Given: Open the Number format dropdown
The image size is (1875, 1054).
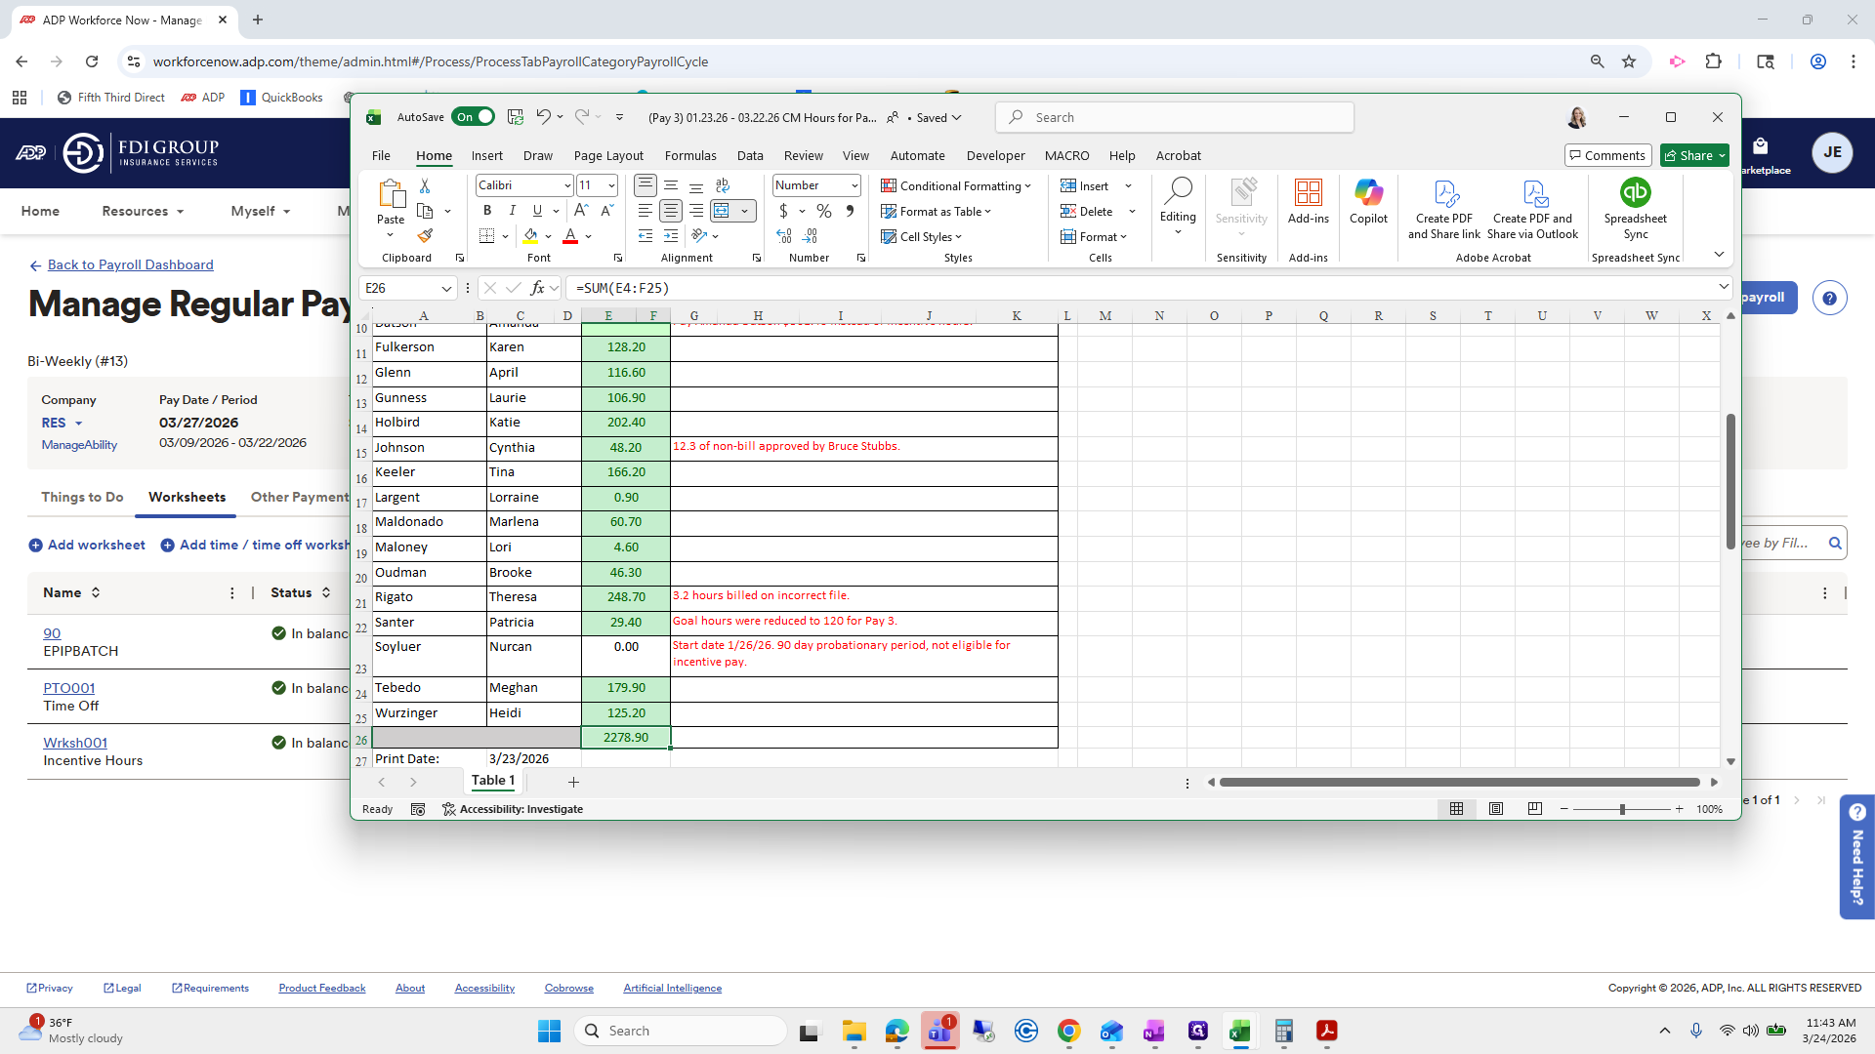Looking at the screenshot, I should tap(854, 185).
